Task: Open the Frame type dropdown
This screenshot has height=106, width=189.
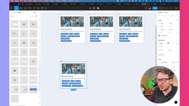Action: click(x=161, y=20)
